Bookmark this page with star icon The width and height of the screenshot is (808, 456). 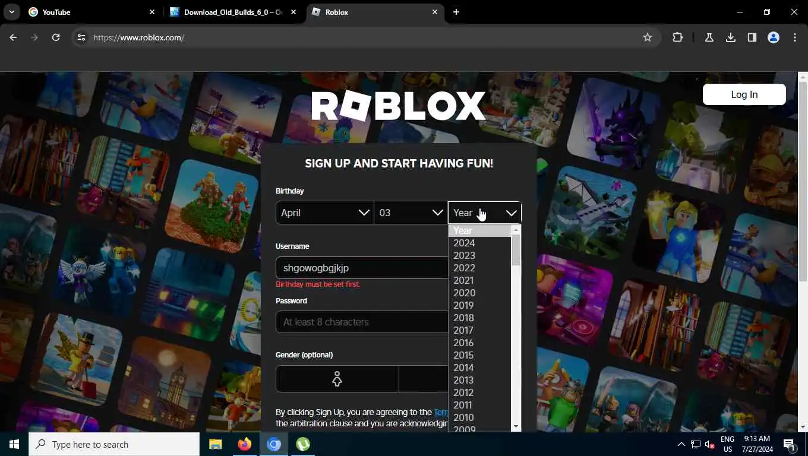click(648, 37)
